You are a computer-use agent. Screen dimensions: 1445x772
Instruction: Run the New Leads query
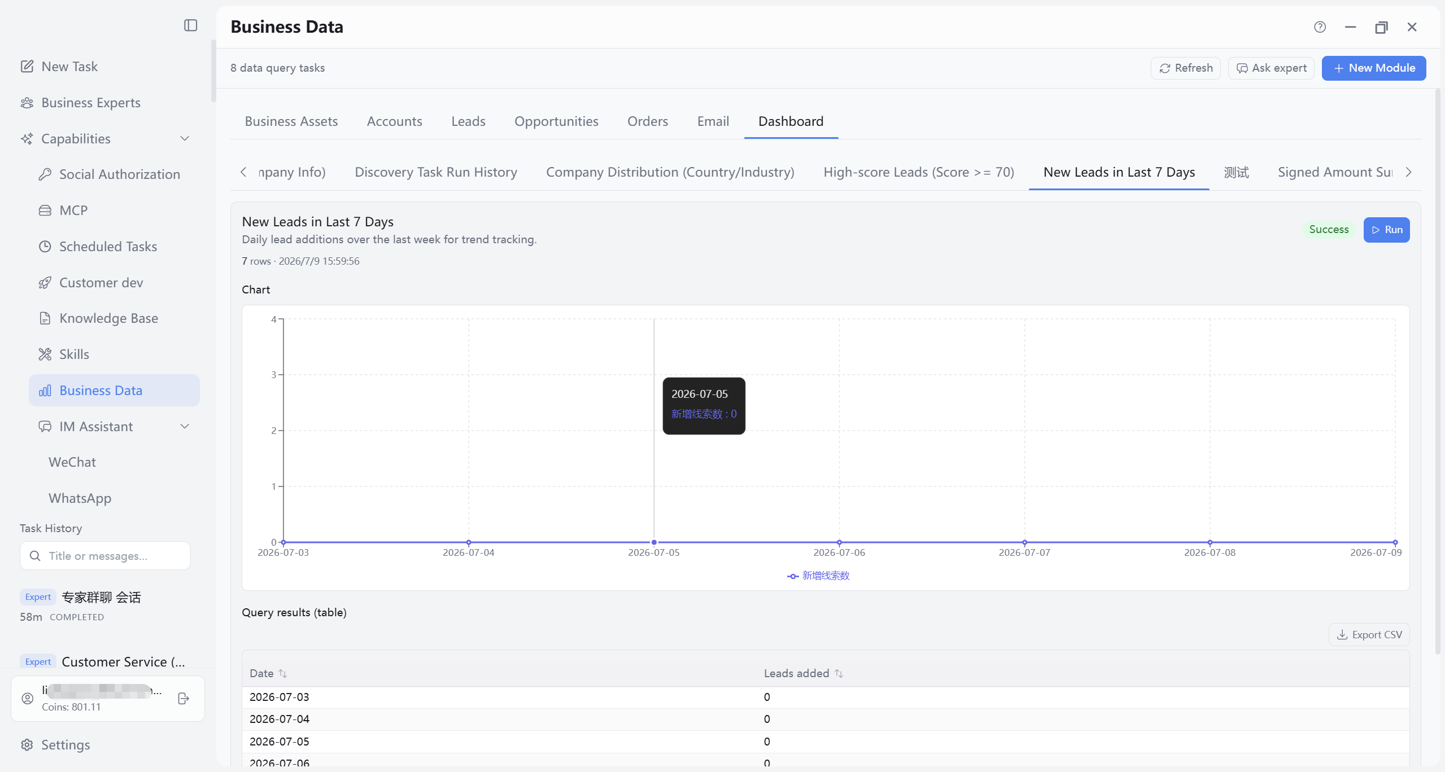coord(1386,230)
